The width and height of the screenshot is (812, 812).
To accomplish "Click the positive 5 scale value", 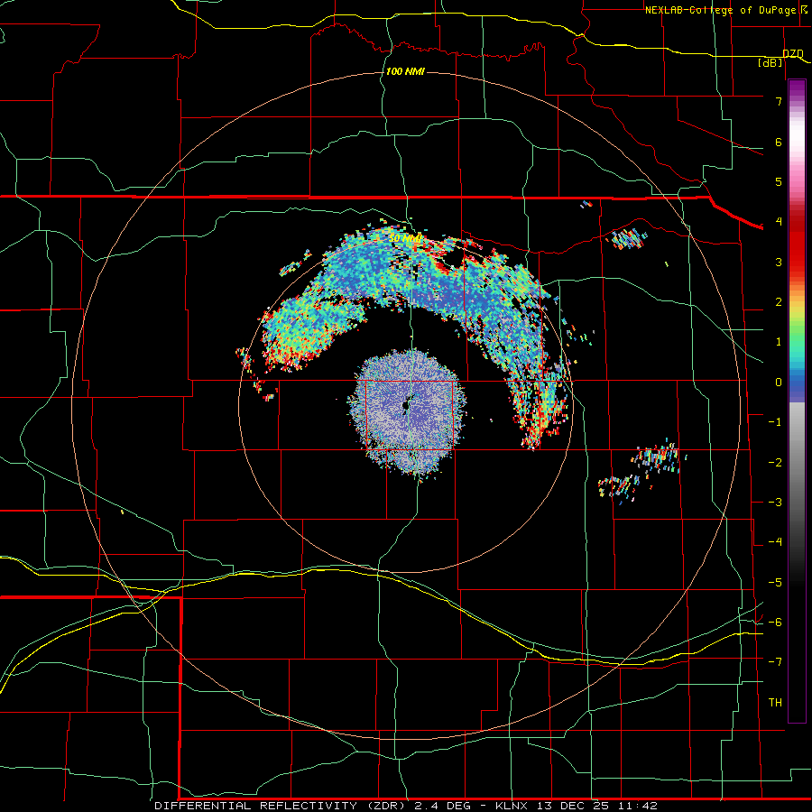I will point(779,181).
